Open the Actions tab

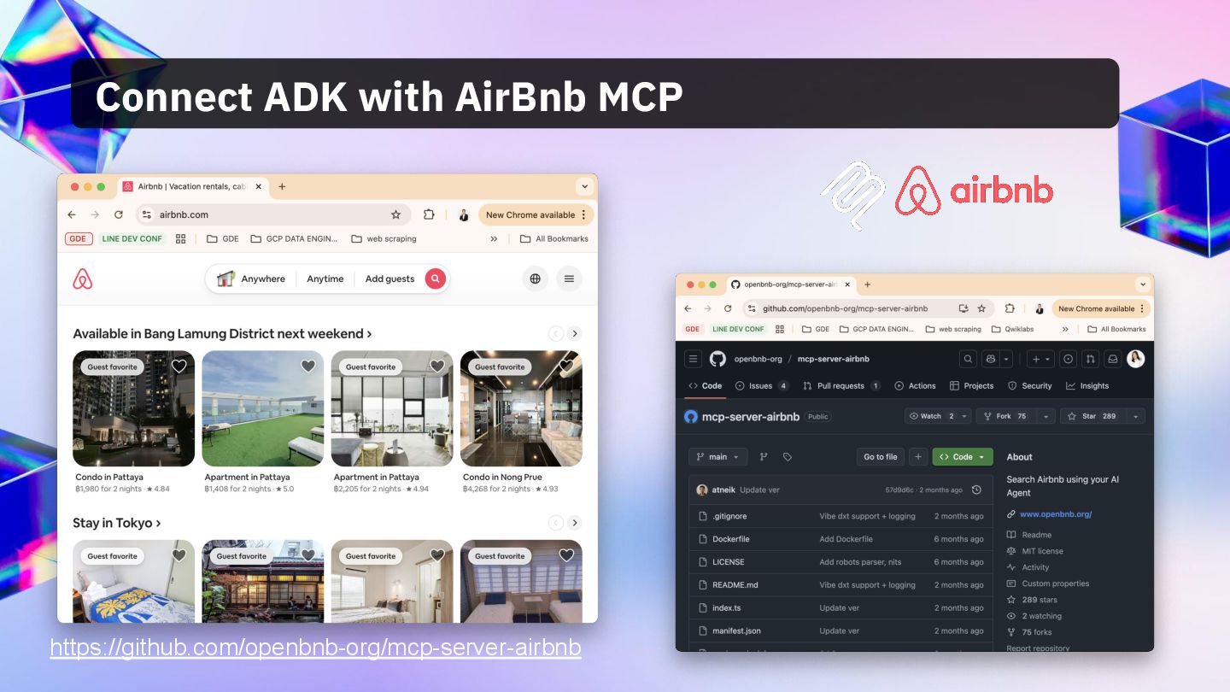[915, 386]
